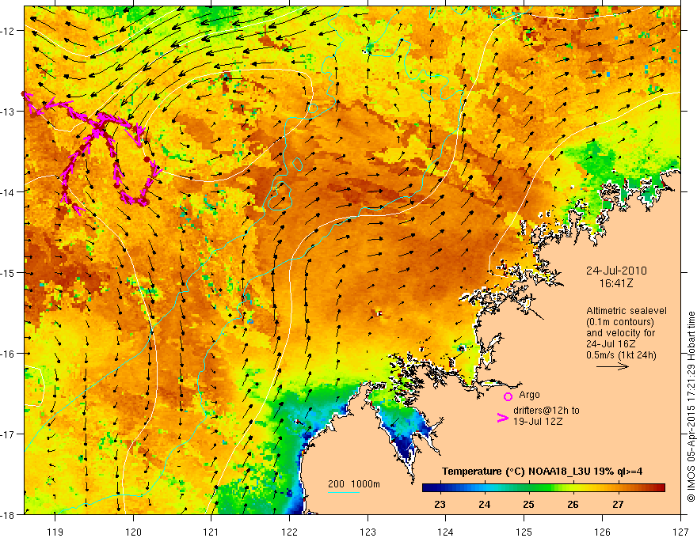Click the IMOS copyright timestamp text
The height and width of the screenshot is (538, 697).
pos(691,407)
